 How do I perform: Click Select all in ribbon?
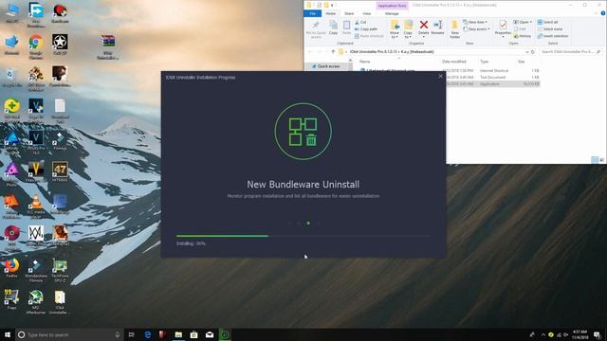point(547,22)
